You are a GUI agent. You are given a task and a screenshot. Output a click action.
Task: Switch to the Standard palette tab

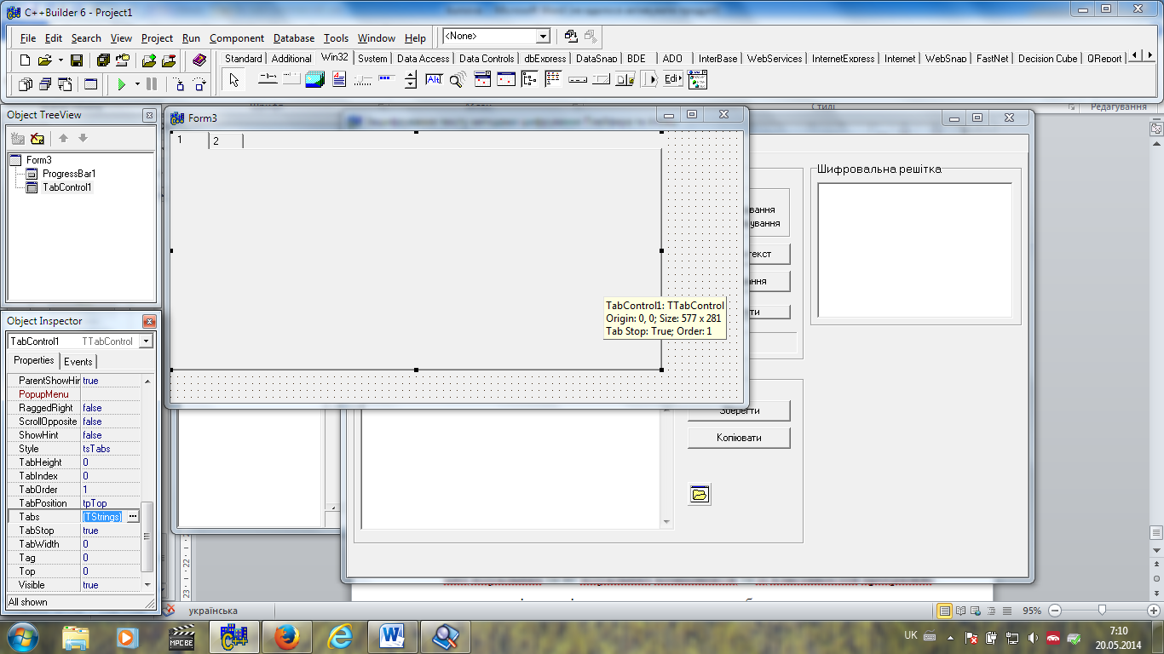pos(244,59)
